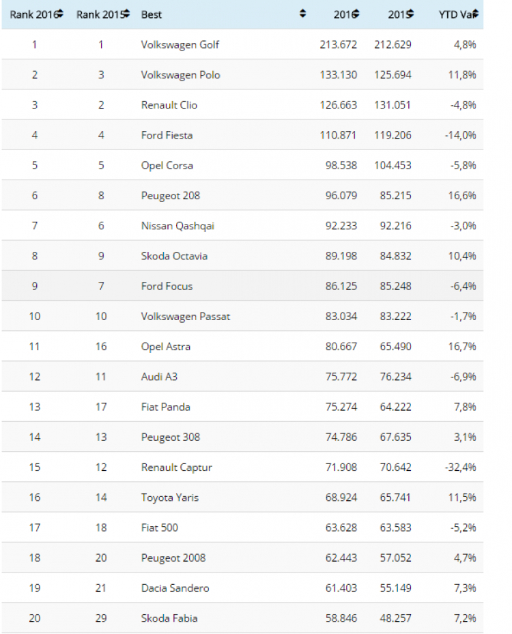Click Renault Clio model name

tap(169, 105)
